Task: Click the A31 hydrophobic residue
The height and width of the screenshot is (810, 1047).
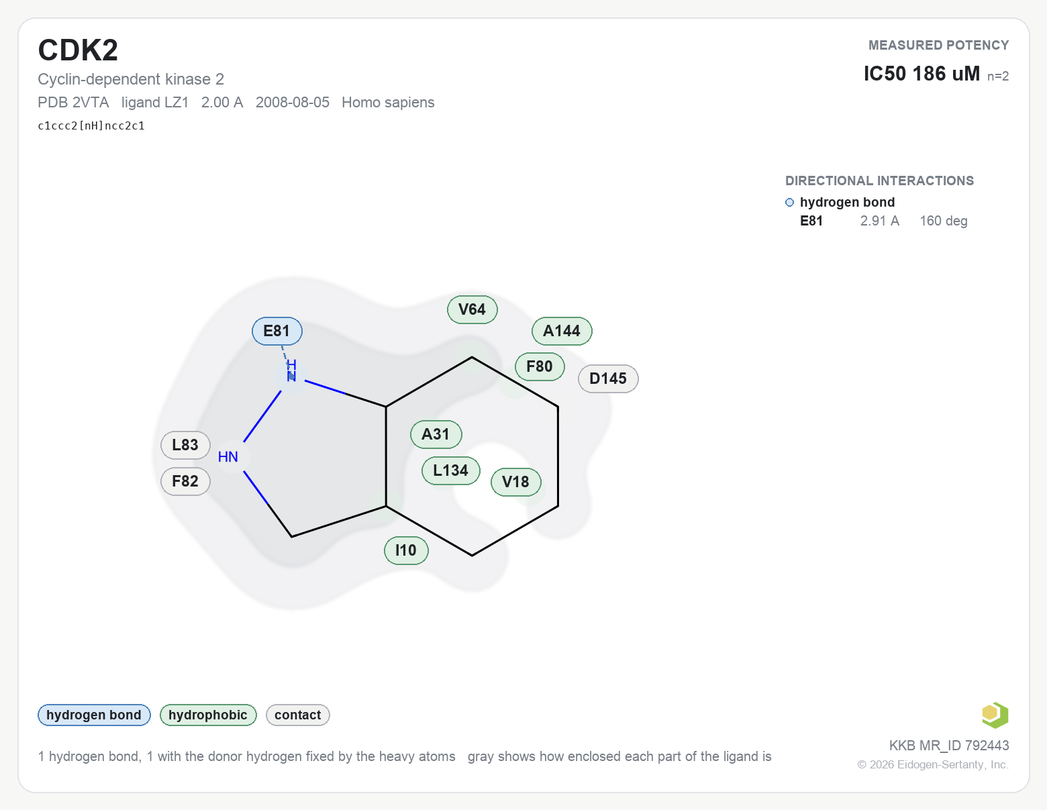Action: (436, 434)
